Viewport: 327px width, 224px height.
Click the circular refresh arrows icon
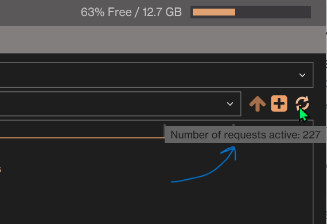point(302,103)
